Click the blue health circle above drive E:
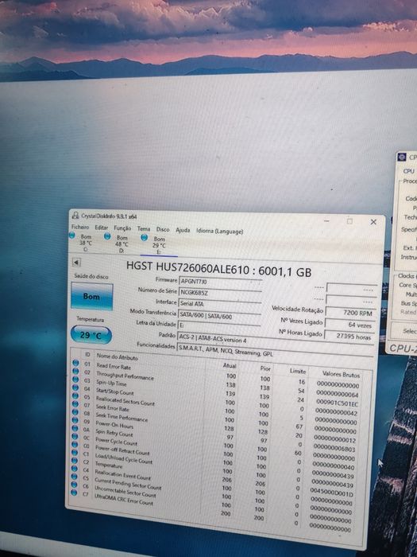417x557 pixels. (144, 238)
